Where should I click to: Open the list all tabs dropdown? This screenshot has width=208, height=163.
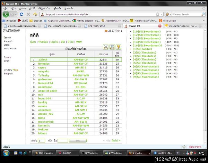click(205, 26)
